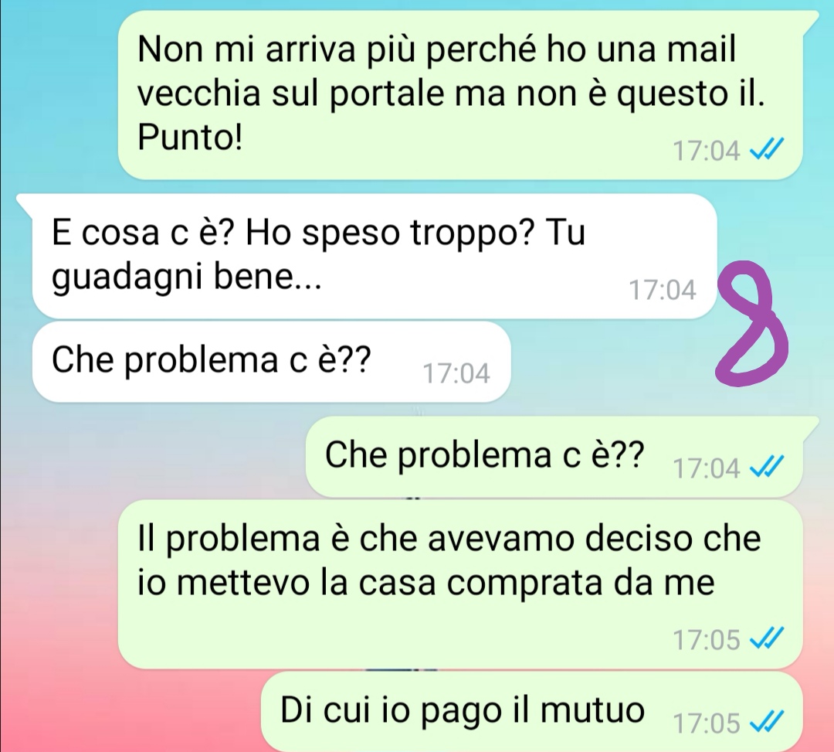Tap the 17:05 timestamp under 'casa comprata da me'
834x752 pixels.
[707, 640]
